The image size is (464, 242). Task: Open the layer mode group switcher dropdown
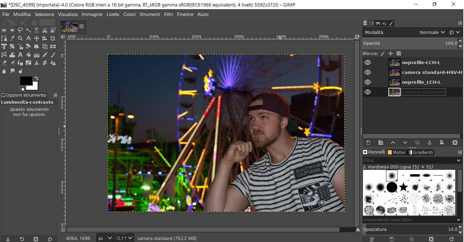point(455,33)
